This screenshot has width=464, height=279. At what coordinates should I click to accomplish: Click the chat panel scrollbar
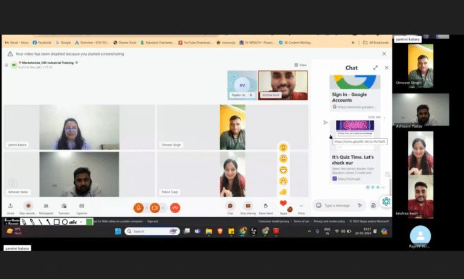pos(391,187)
